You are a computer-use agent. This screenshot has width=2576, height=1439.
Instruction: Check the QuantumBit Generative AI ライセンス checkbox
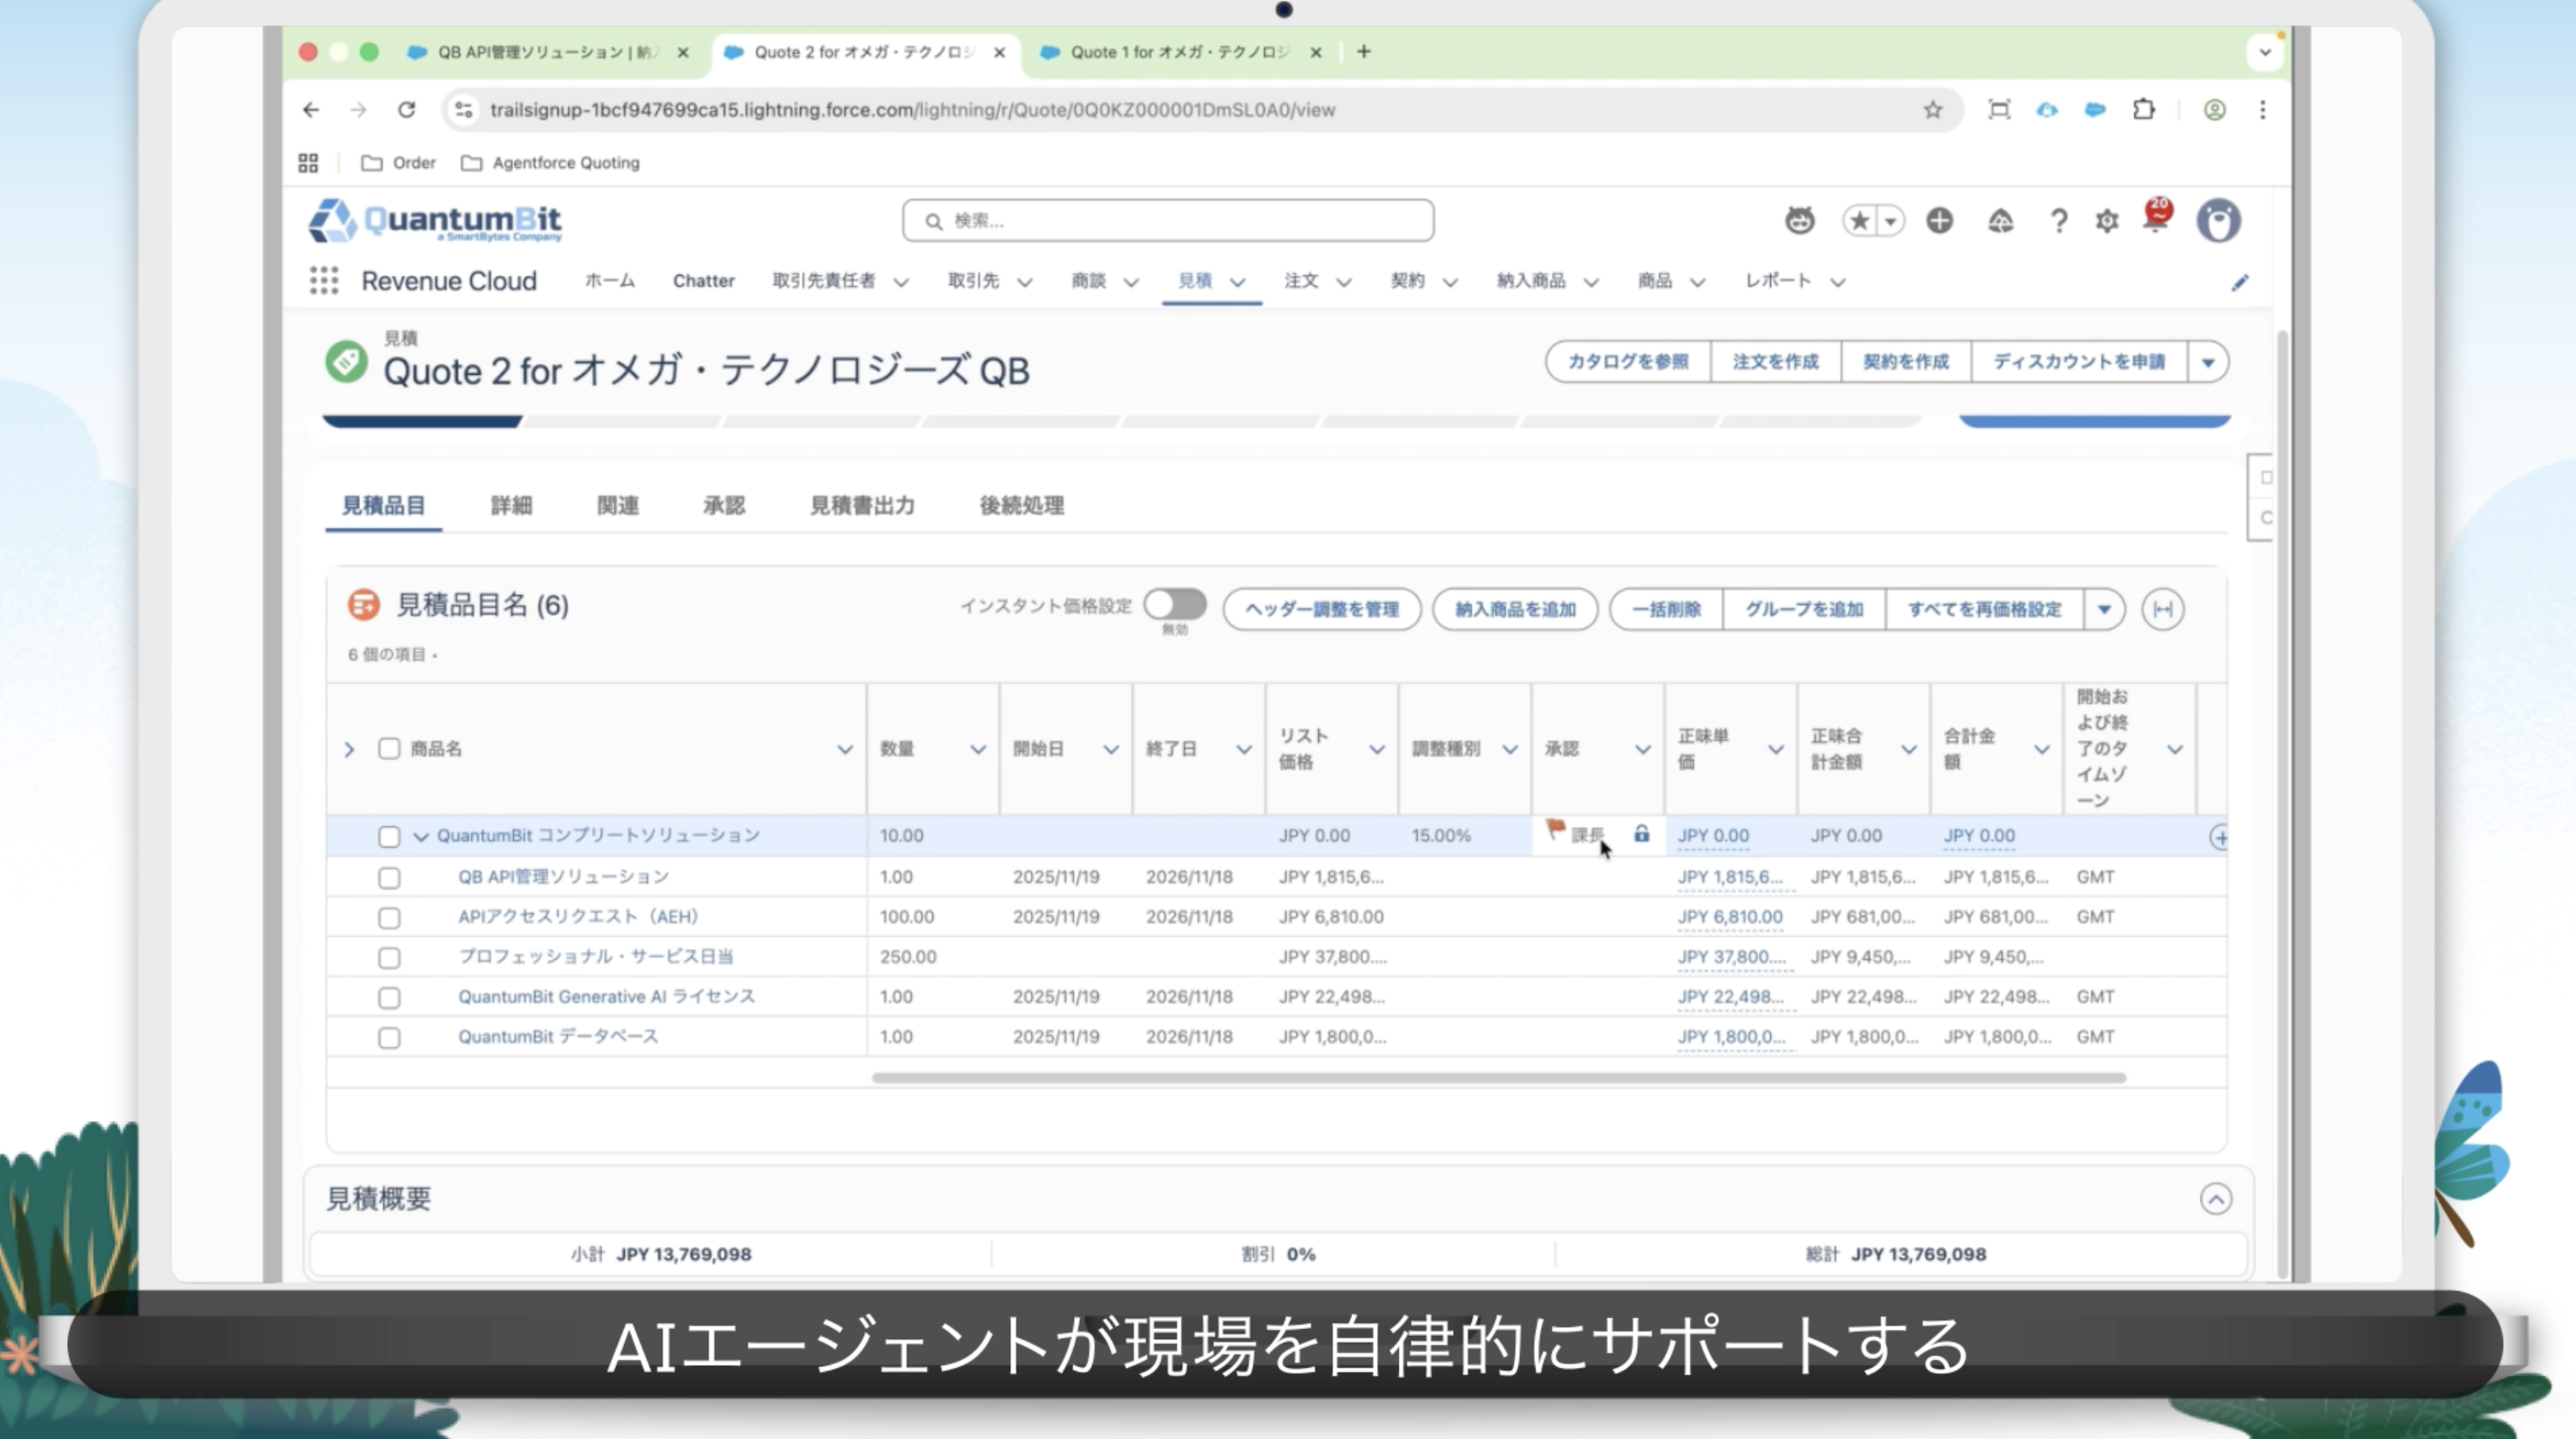[389, 998]
